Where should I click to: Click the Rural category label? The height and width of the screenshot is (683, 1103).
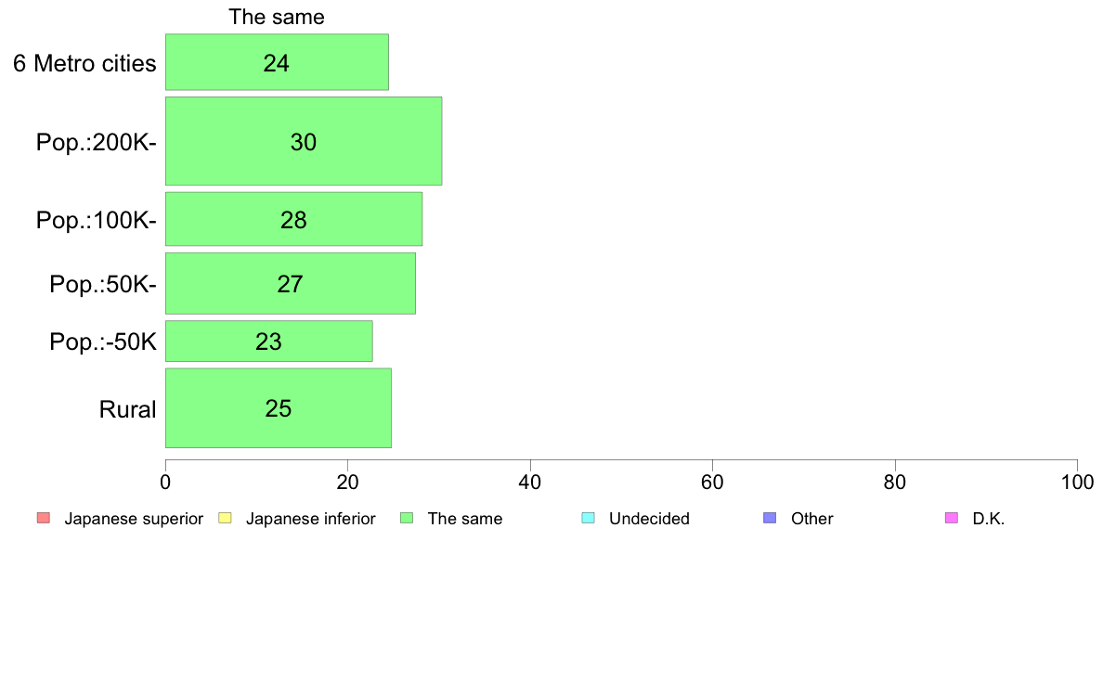pos(127,409)
